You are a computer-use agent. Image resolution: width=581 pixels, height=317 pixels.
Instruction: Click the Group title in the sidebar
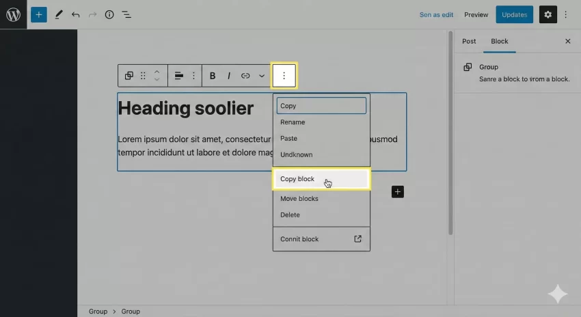488,67
